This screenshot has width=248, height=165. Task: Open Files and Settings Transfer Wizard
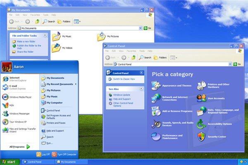[x=19, y=130]
